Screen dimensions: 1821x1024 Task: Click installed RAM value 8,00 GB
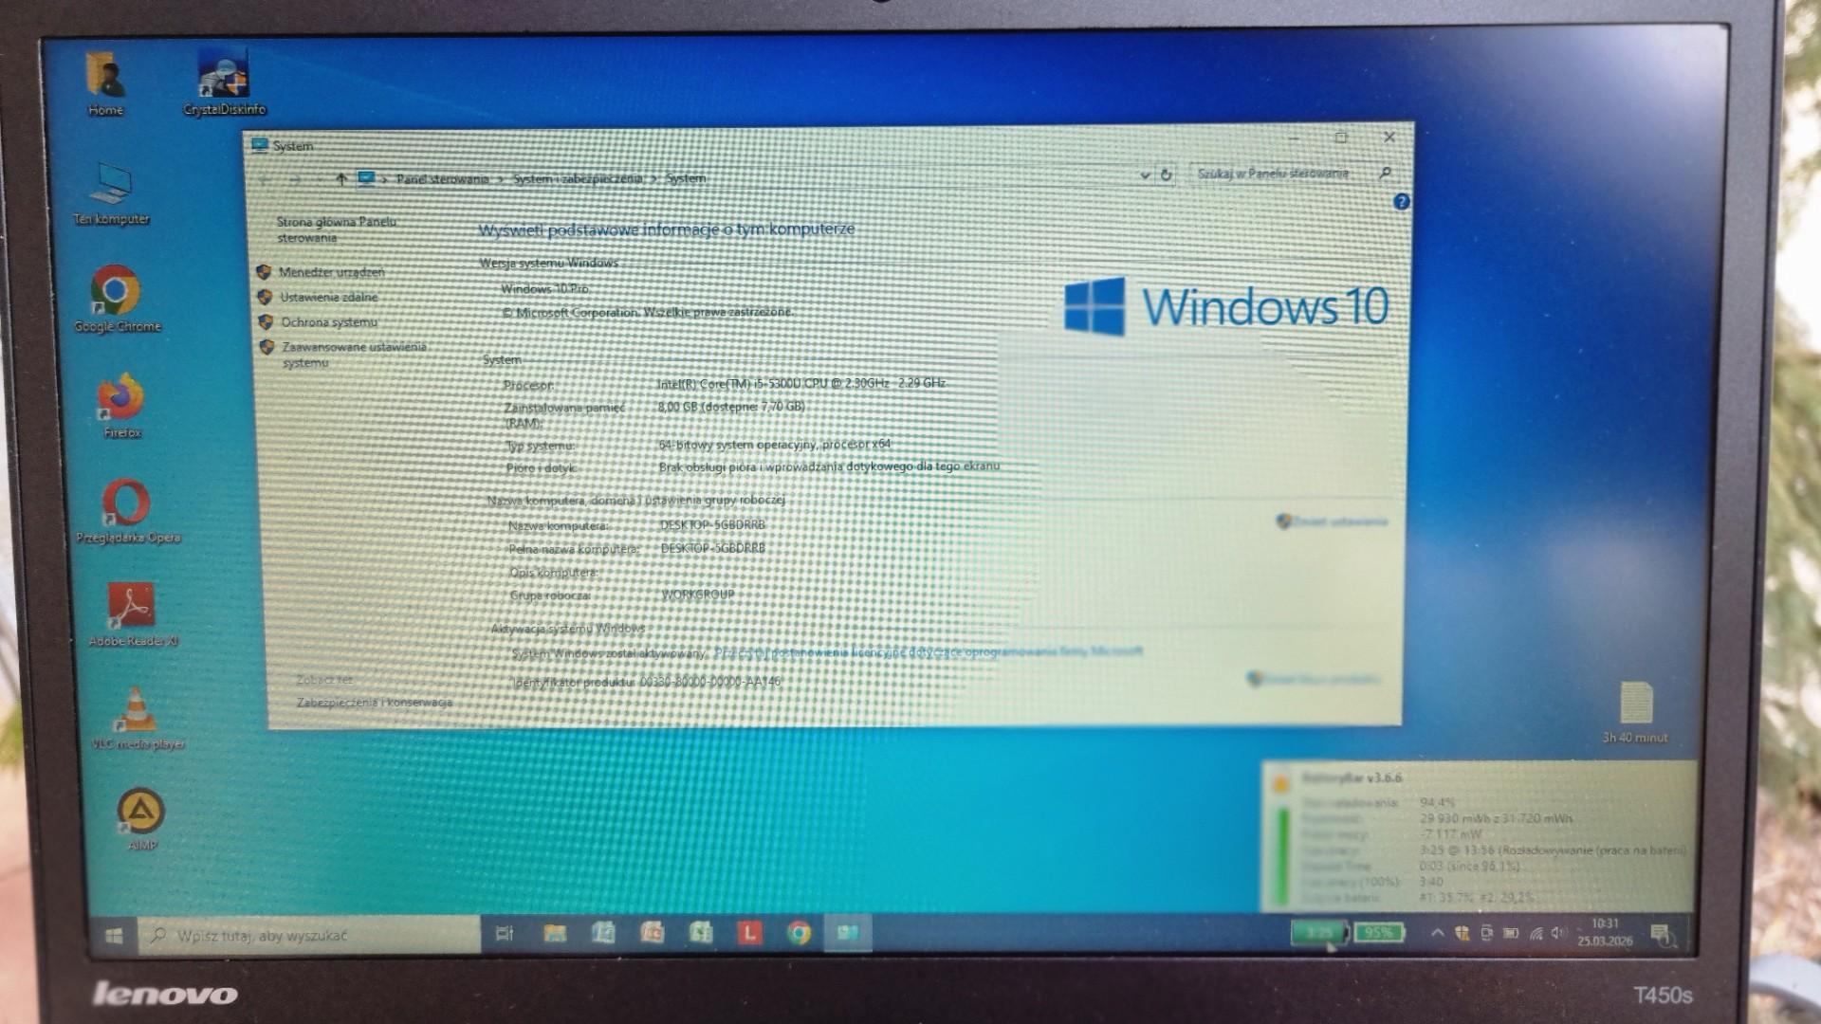pos(731,406)
